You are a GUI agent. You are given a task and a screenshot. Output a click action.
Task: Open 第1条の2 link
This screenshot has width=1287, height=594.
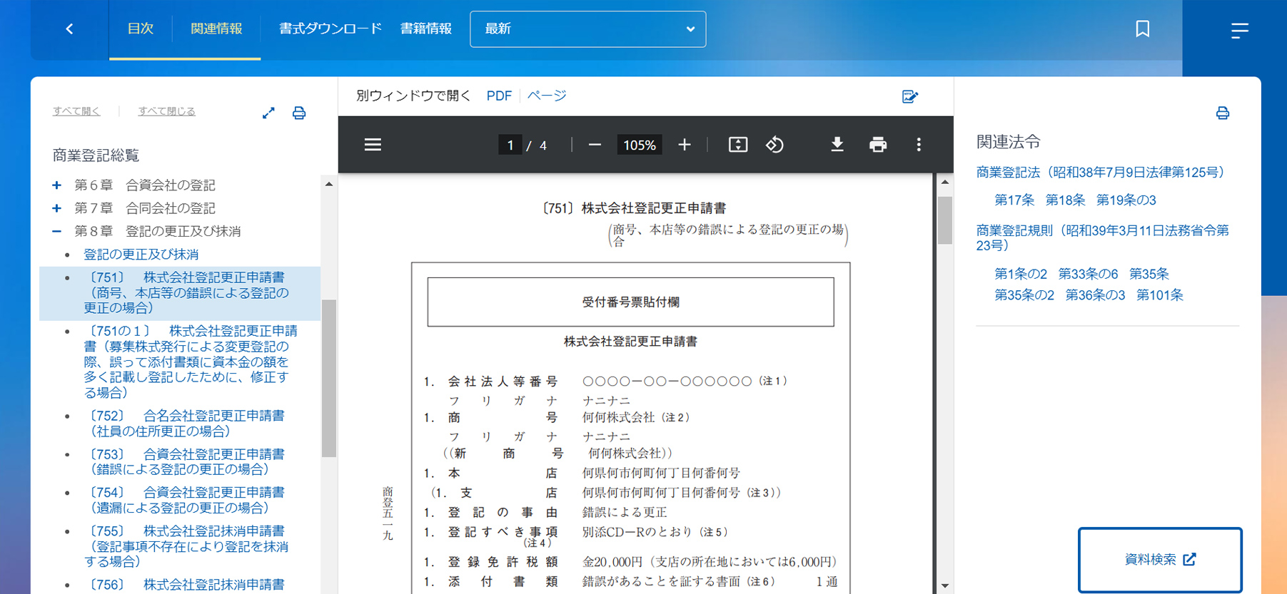1021,274
